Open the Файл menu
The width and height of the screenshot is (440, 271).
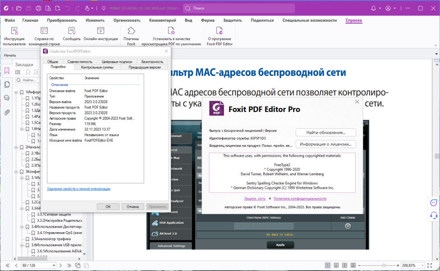[x=9, y=20]
